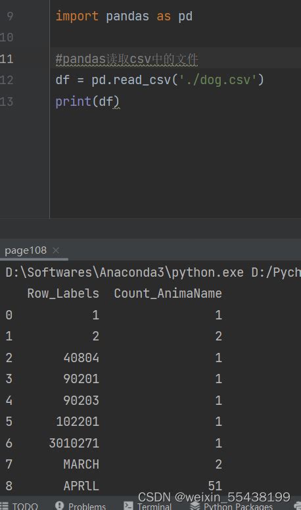Click the Python Console icon at the edge
Viewport: 301px width, 510px height.
tap(298, 506)
